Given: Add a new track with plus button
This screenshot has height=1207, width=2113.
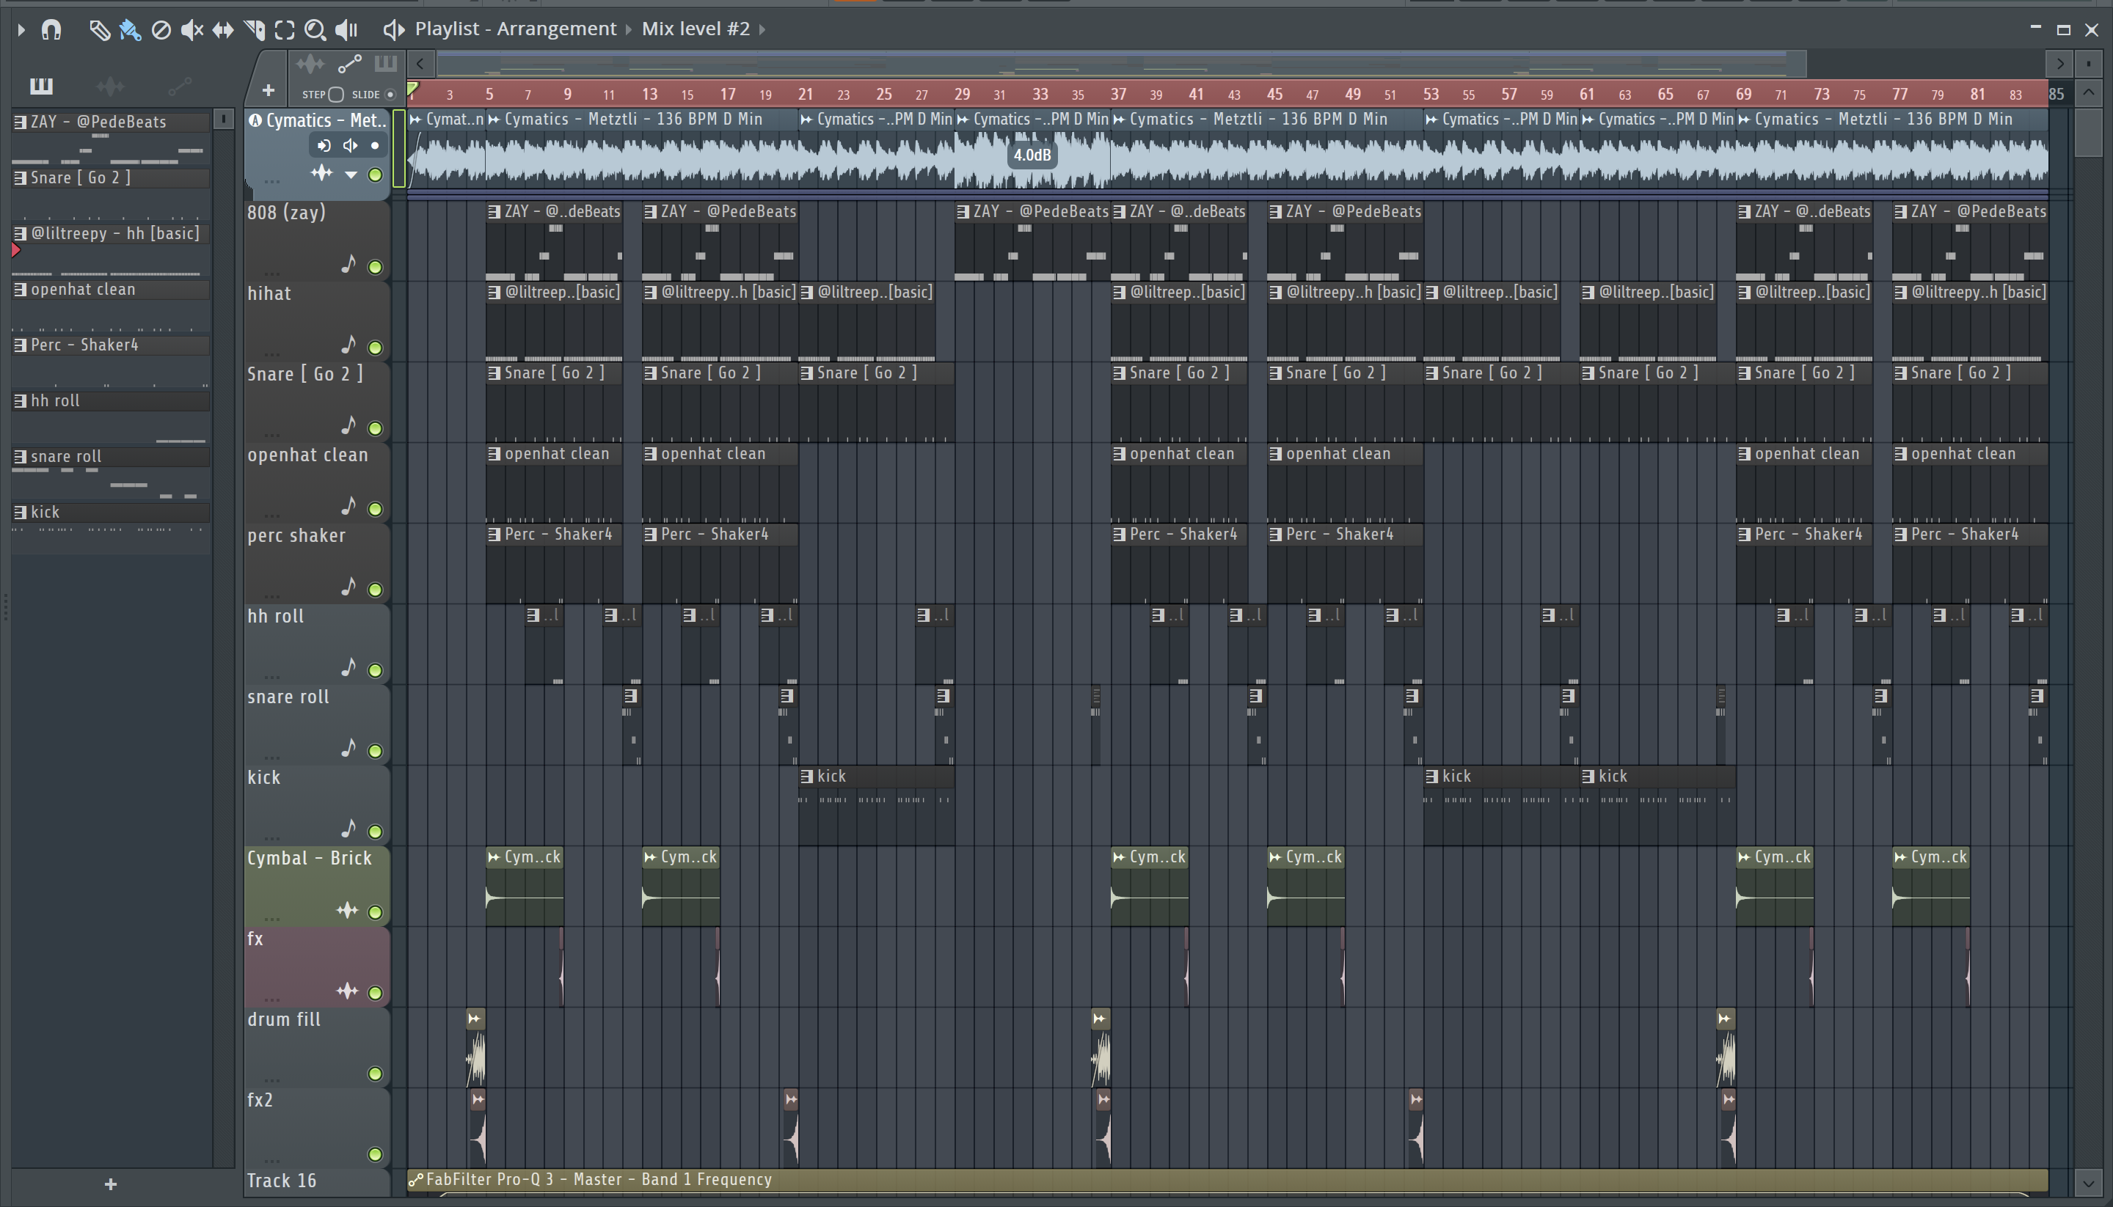Looking at the screenshot, I should [268, 89].
